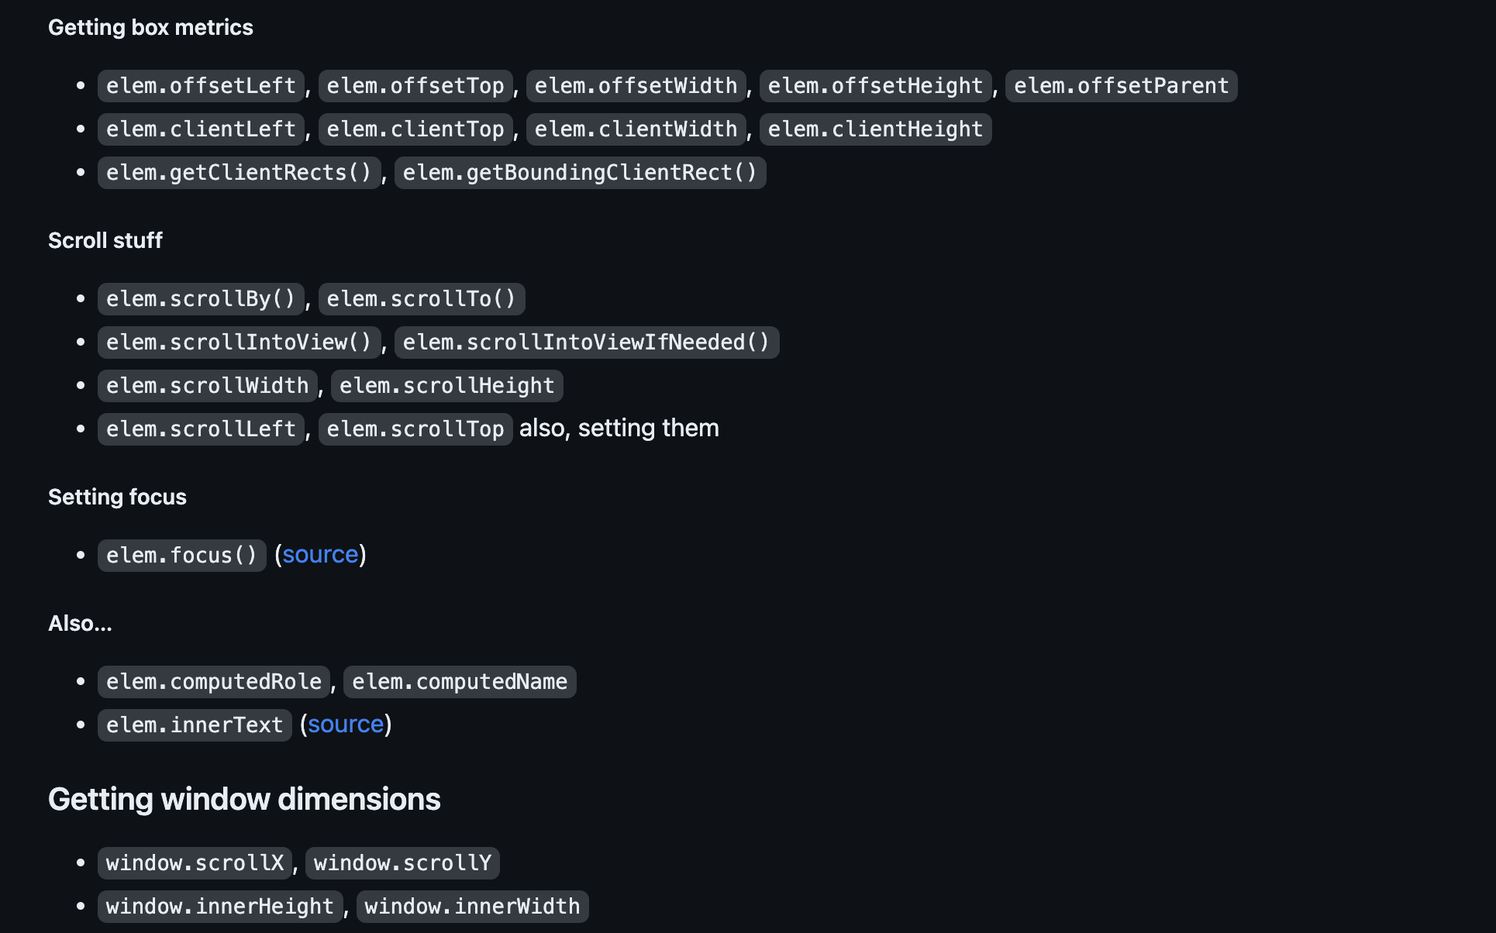The width and height of the screenshot is (1496, 933).
Task: Click the elem.scrollHeight code snippet
Action: 446,386
